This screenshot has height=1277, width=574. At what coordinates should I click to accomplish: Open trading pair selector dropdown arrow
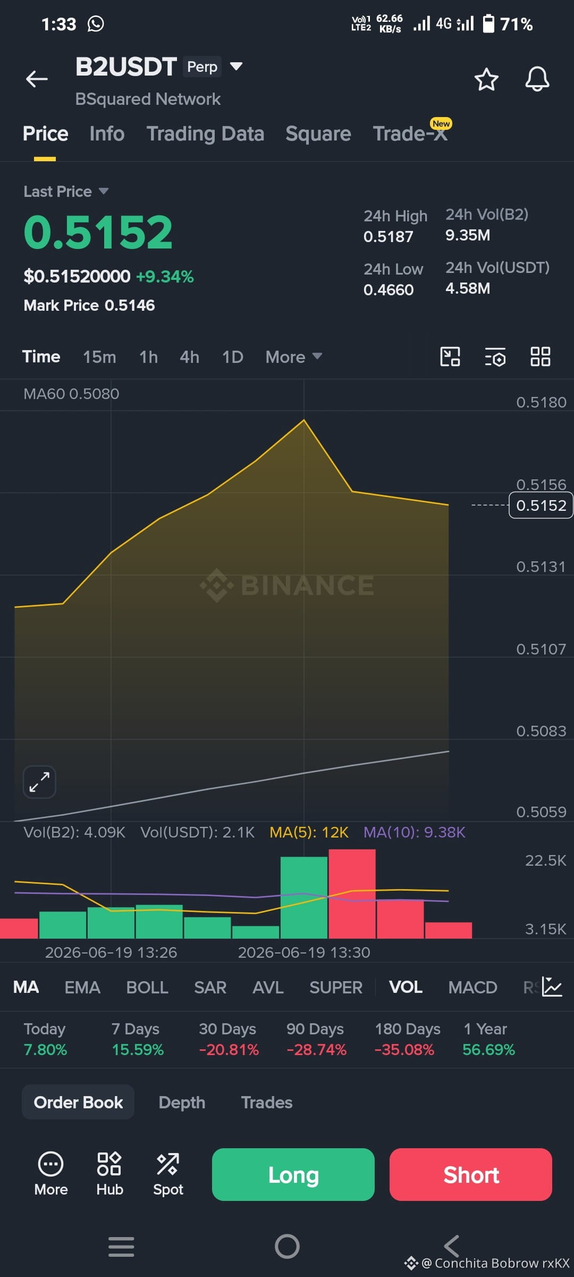(x=236, y=67)
